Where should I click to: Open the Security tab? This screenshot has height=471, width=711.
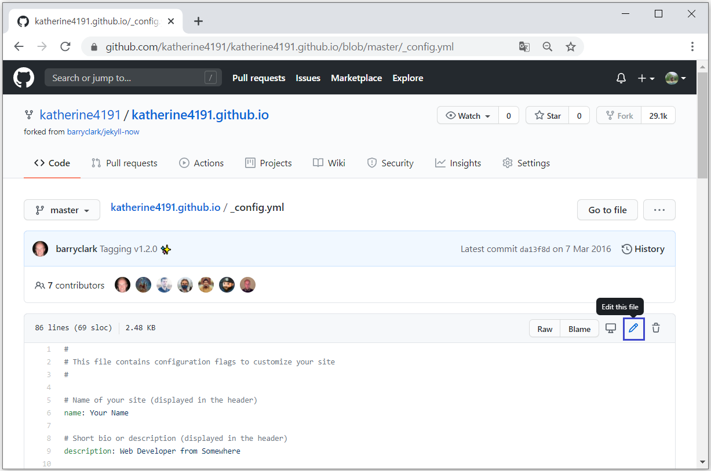391,163
